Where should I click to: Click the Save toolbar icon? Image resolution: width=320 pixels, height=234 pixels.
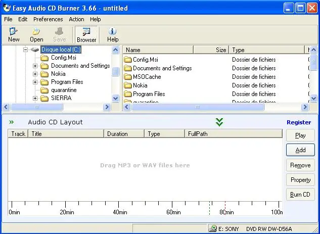click(59, 31)
